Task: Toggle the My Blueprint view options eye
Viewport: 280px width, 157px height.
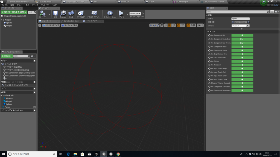Action: point(33,56)
